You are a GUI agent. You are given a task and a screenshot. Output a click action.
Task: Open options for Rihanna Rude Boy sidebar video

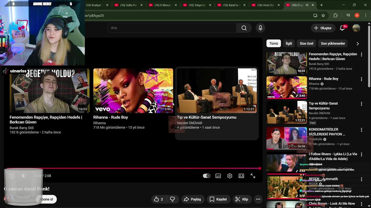pos(361,79)
